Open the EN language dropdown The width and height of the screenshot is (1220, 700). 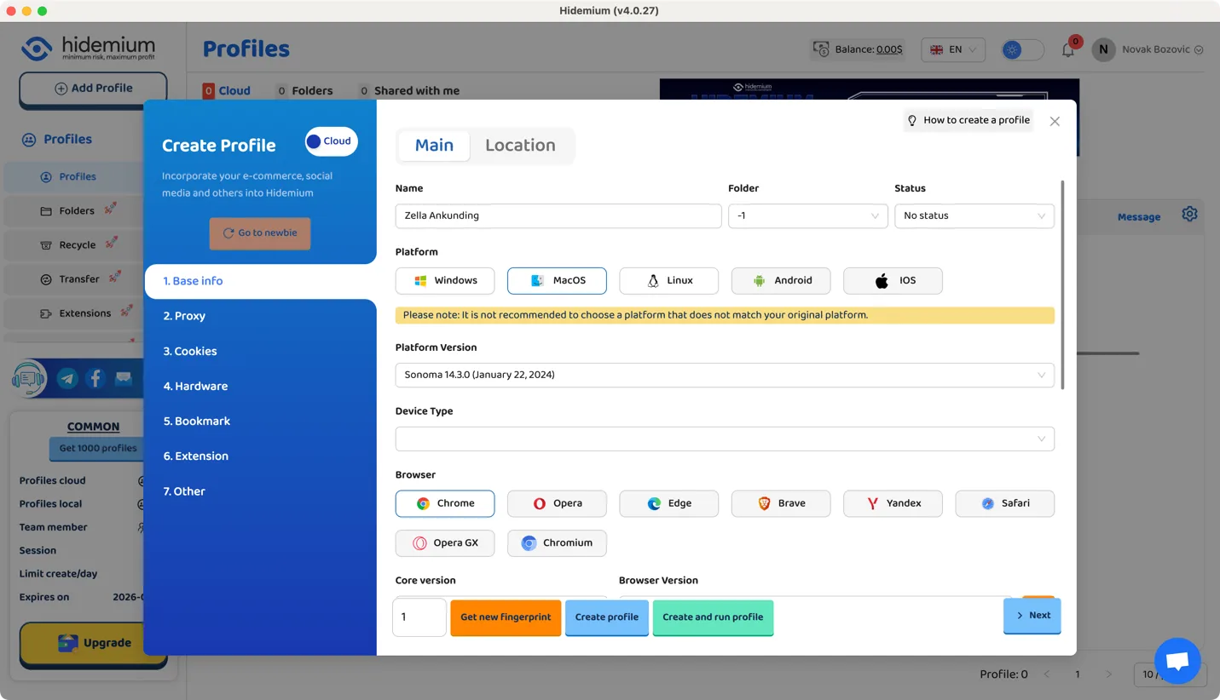(953, 49)
